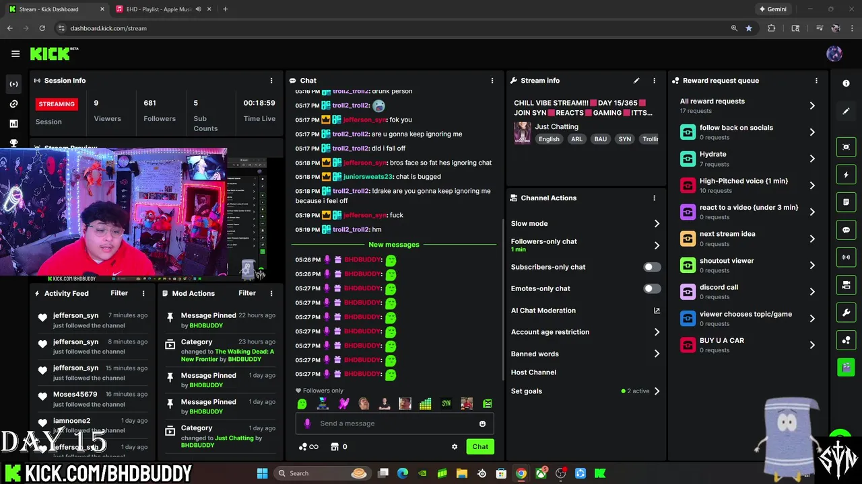
Task: Open the user avatar profile menu
Action: [x=834, y=54]
